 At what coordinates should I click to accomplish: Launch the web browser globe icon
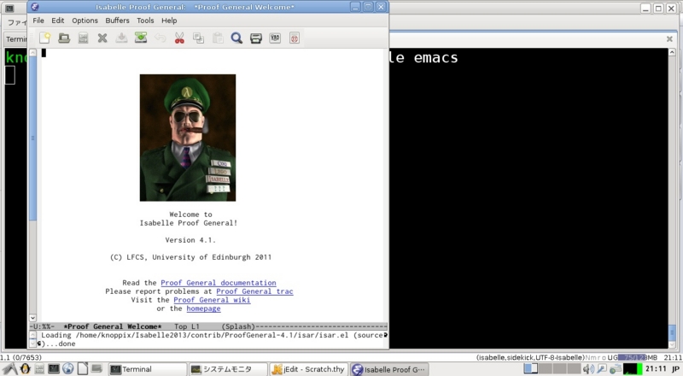68,369
